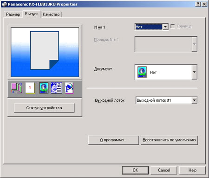Click the globe image document icon
This screenshot has height=178, width=209.
point(44,88)
